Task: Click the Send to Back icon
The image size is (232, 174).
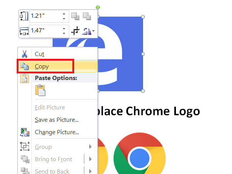Action: click(x=25, y=171)
